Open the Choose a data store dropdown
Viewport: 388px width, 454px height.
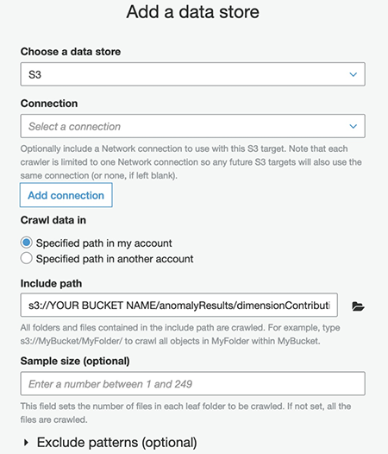pyautogui.click(x=192, y=74)
